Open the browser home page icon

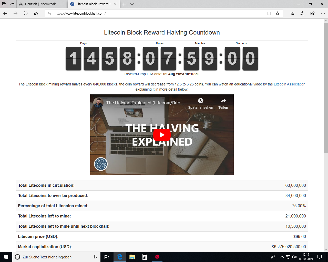(36, 13)
